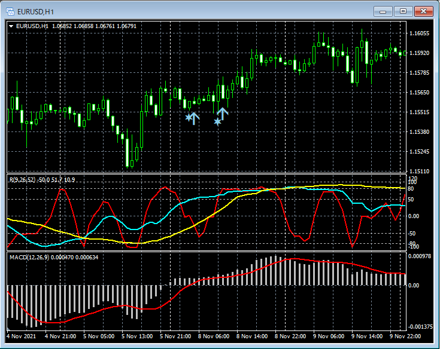
Task: Click the 9 Nov 14:00 time label
Action: tap(367, 336)
